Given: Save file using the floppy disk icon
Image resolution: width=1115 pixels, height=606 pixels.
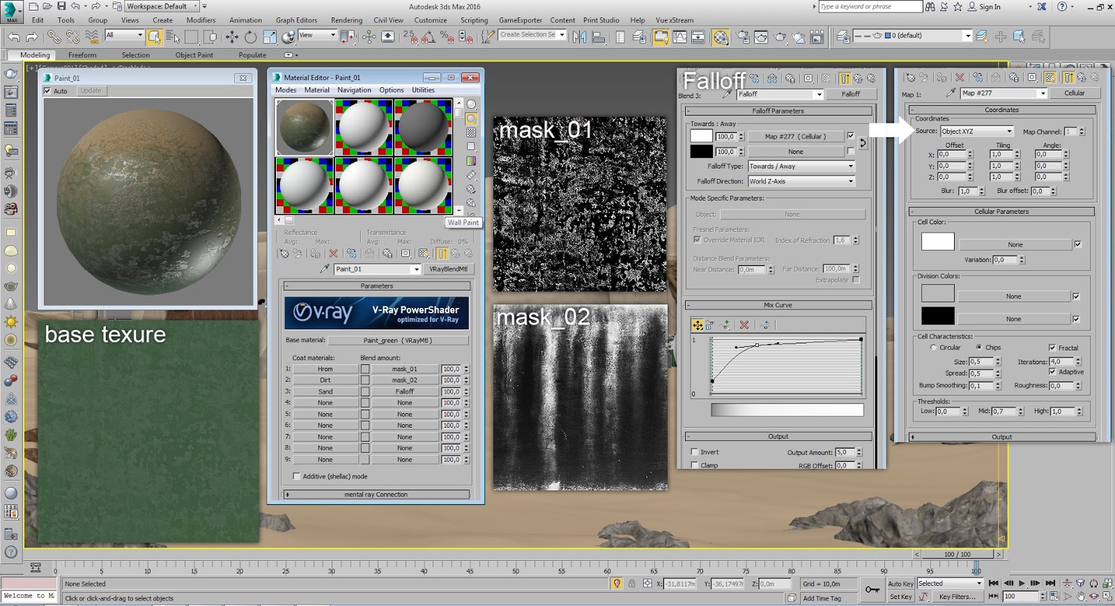Looking at the screenshot, I should pos(61,6).
